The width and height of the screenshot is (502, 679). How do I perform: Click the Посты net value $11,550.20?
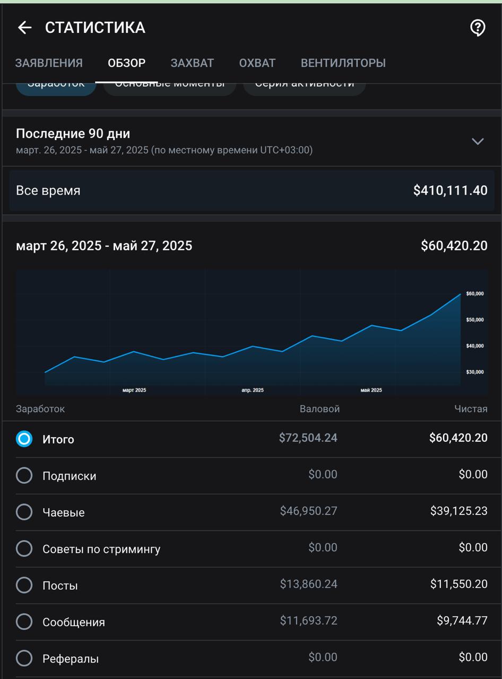459,584
